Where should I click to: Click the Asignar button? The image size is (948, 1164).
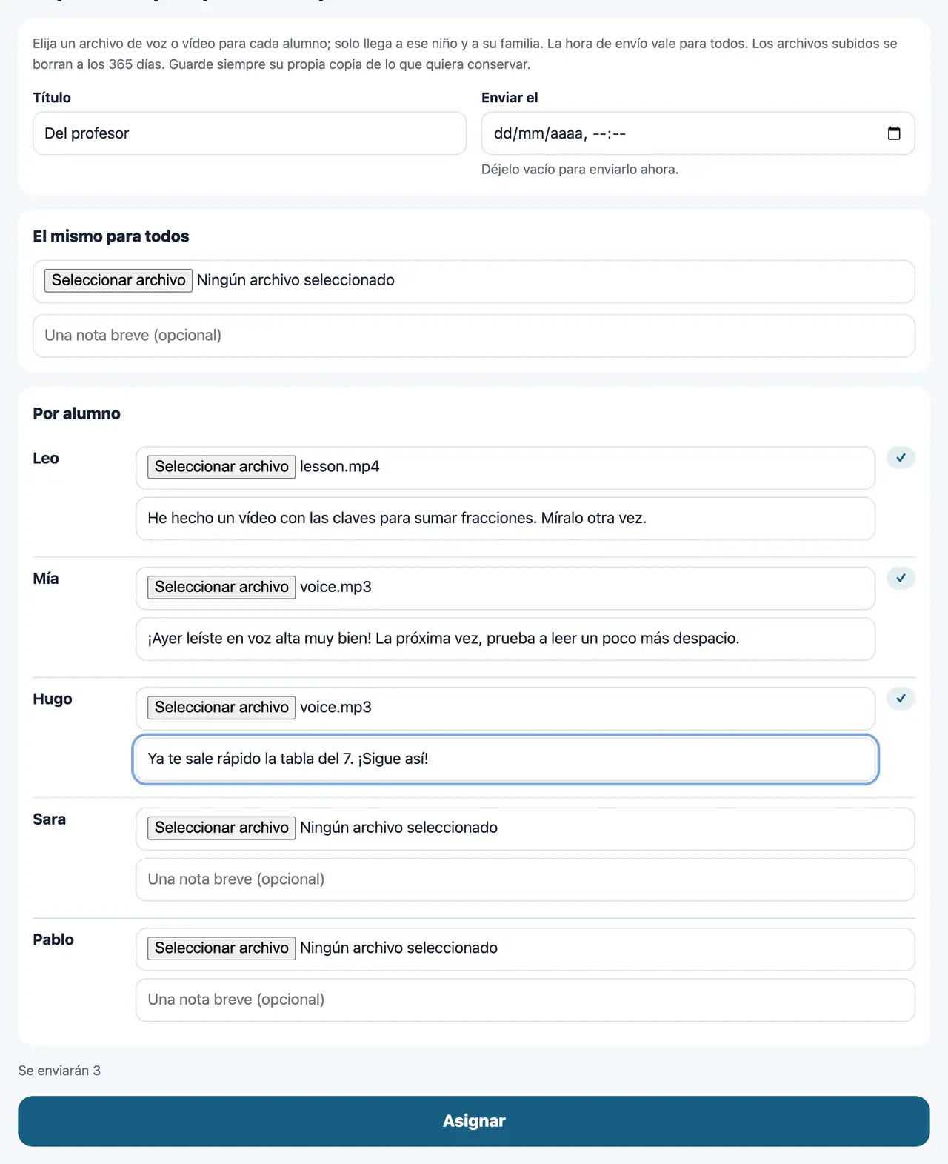[474, 1121]
